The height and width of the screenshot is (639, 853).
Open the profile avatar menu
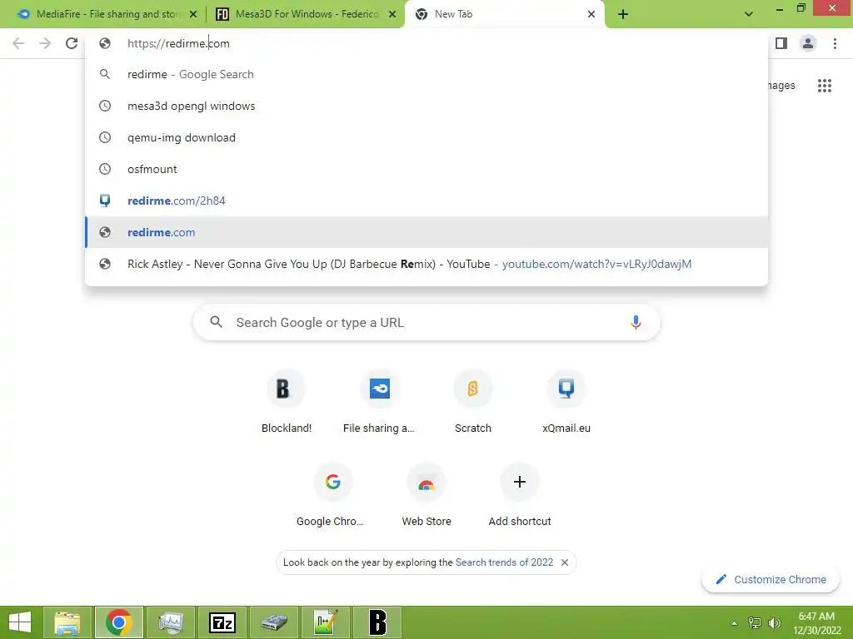808,43
